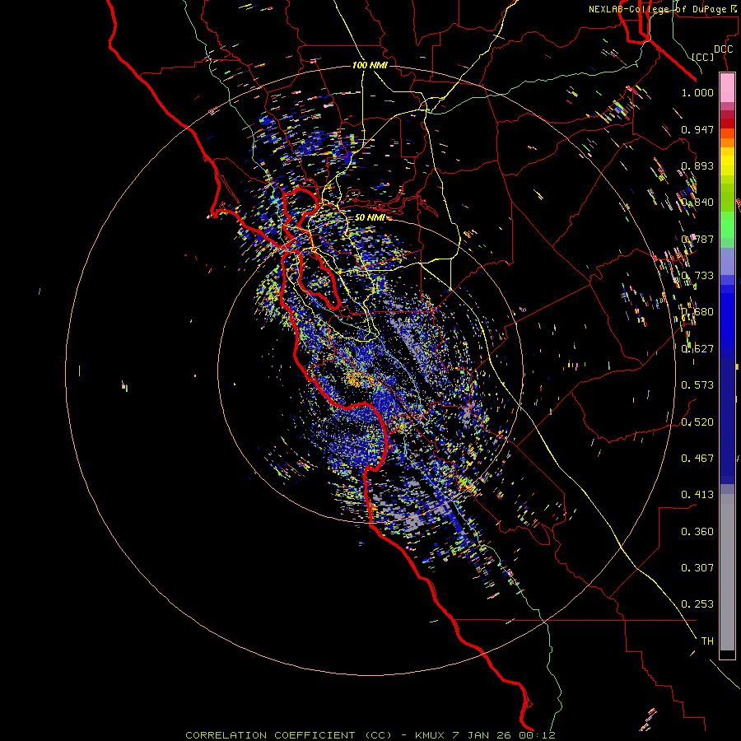Select the gray segment of the color bar
Image resolution: width=741 pixels, height=741 pixels.
[727, 572]
